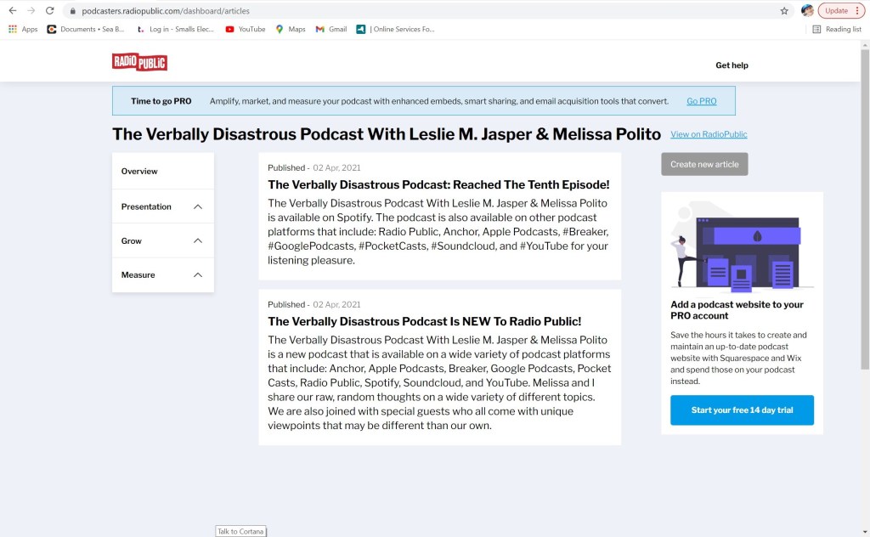
Task: Expand the Grow sidebar section
Action: click(162, 240)
